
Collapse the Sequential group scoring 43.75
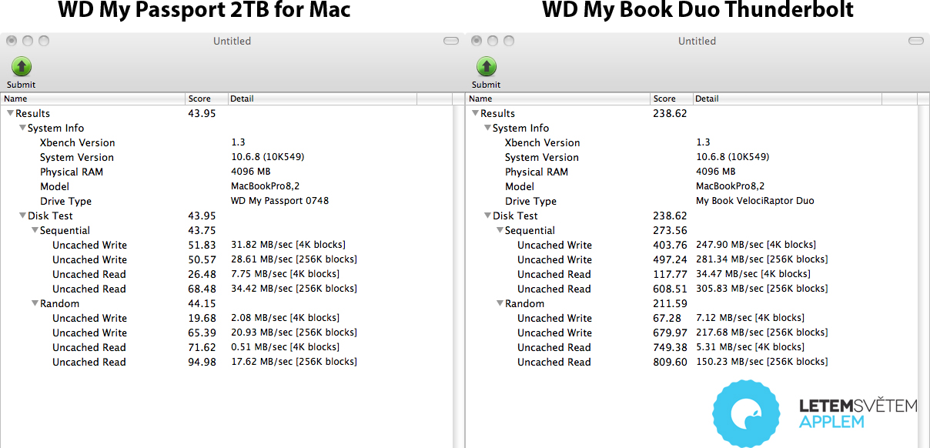pyautogui.click(x=35, y=230)
